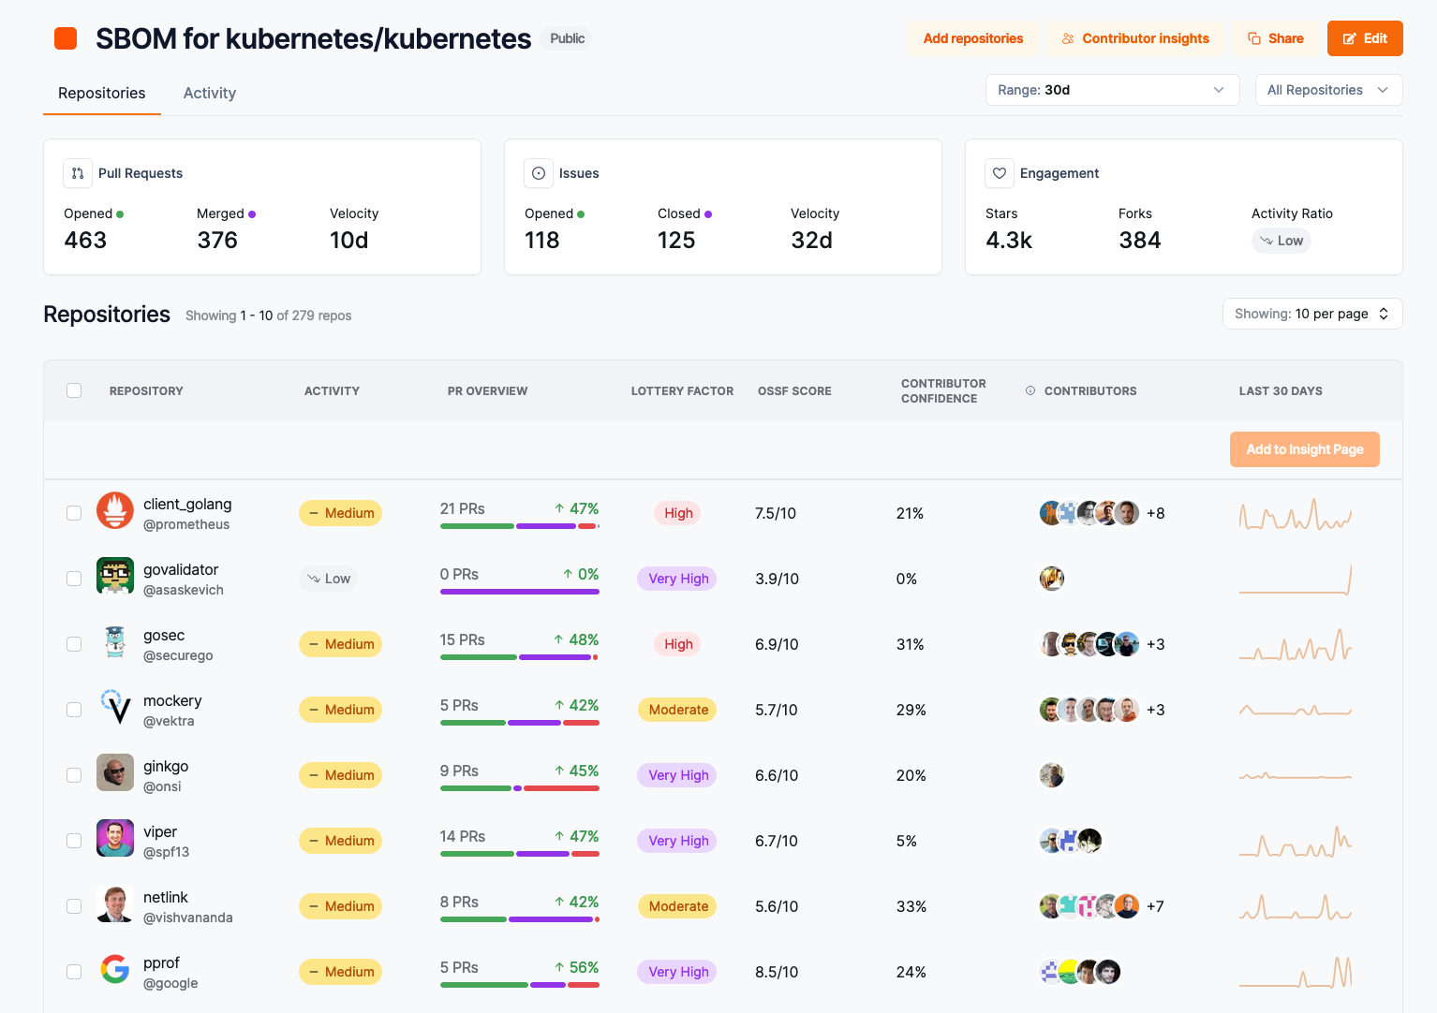This screenshot has height=1013, width=1437.
Task: Click the pprof last 30 days sparkline
Action: 1296,972
